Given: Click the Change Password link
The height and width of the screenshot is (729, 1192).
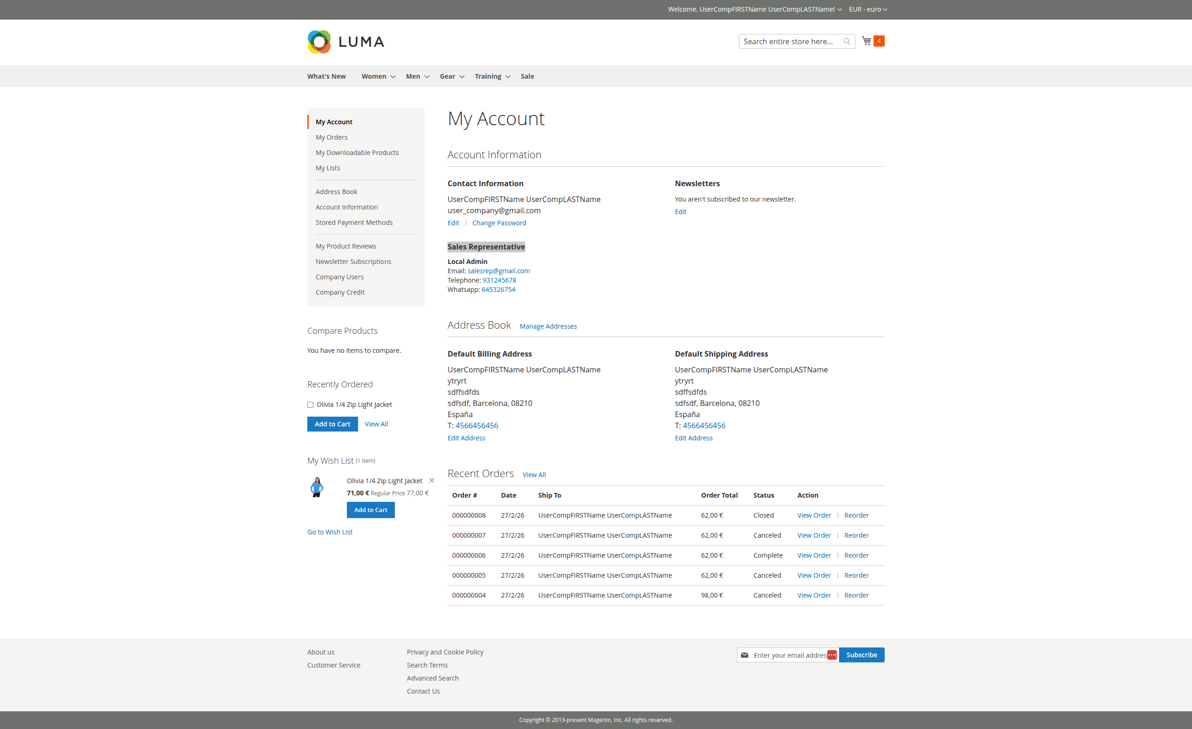Looking at the screenshot, I should 499,223.
